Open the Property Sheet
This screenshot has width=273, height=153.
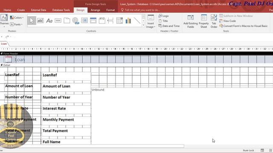pyautogui.click(x=204, y=21)
